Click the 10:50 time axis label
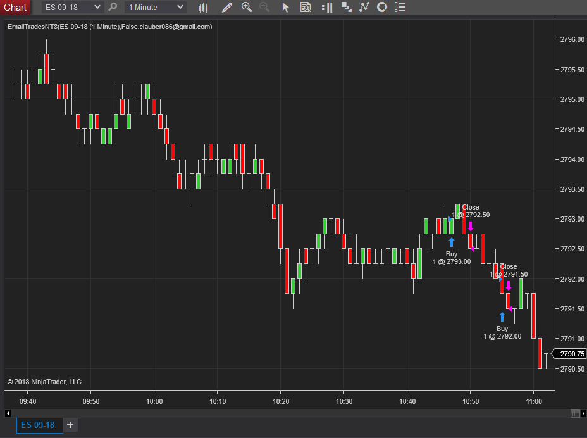Screen dimensions: 587x438 (x=471, y=401)
